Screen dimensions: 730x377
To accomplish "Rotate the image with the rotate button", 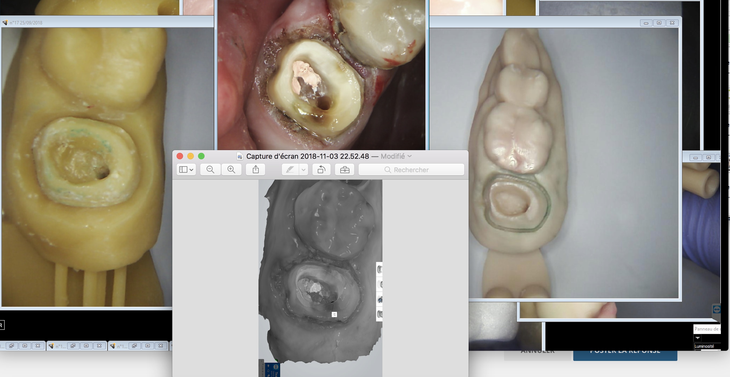I will (x=321, y=169).
